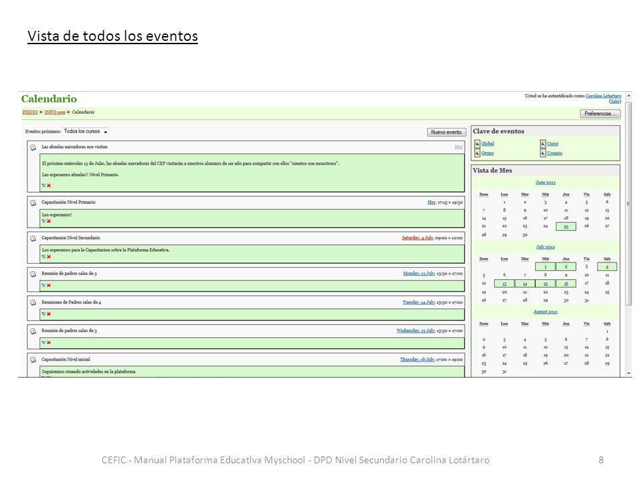642x482 pixels.
Task: Click the Calendario page heading
Action: (49, 99)
